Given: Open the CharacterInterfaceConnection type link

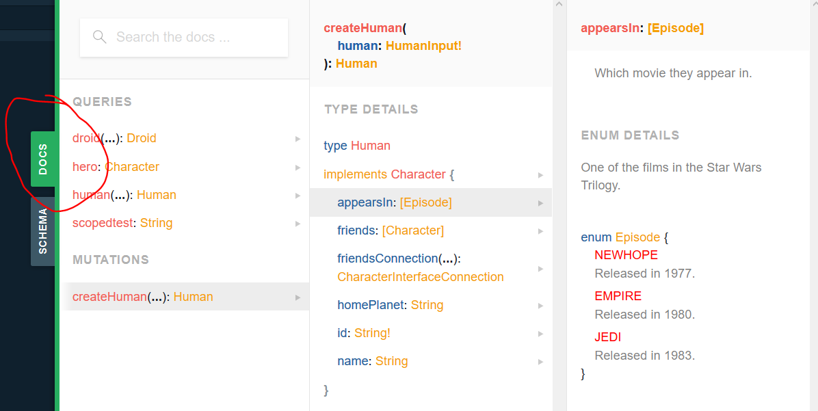Looking at the screenshot, I should 420,277.
